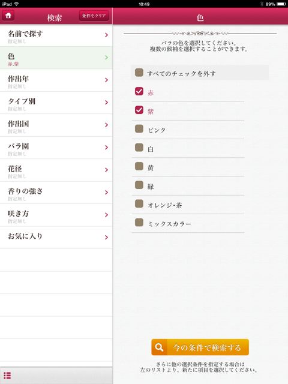This screenshot has height=384, width=288.
Task: Click the 条件をクリア button
Action: 94,16
